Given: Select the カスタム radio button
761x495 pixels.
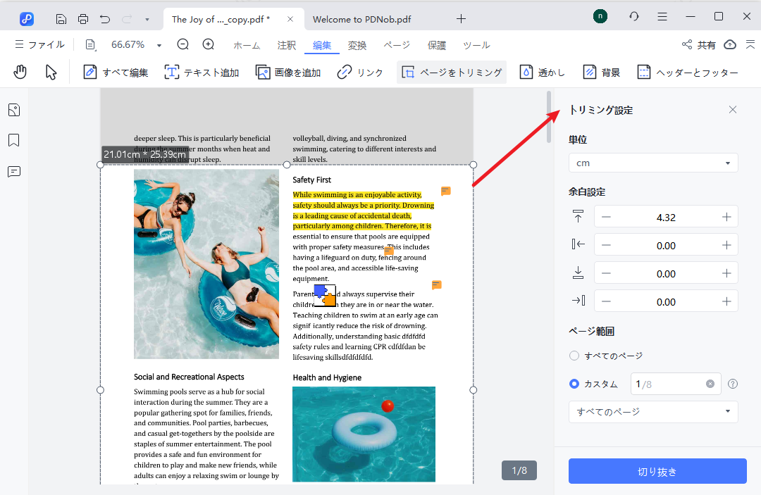Looking at the screenshot, I should 574,384.
